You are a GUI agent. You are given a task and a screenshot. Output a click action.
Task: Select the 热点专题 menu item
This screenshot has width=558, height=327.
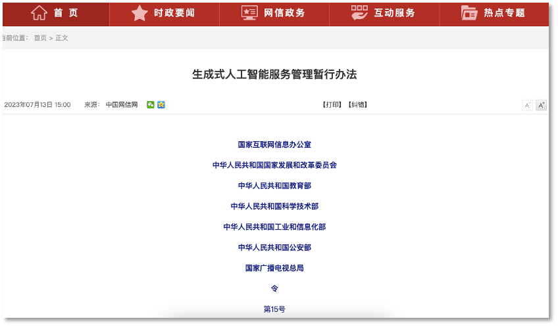504,13
